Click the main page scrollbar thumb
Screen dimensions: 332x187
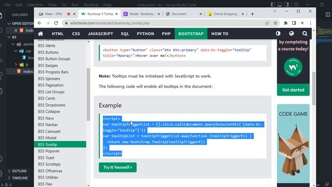314,88
